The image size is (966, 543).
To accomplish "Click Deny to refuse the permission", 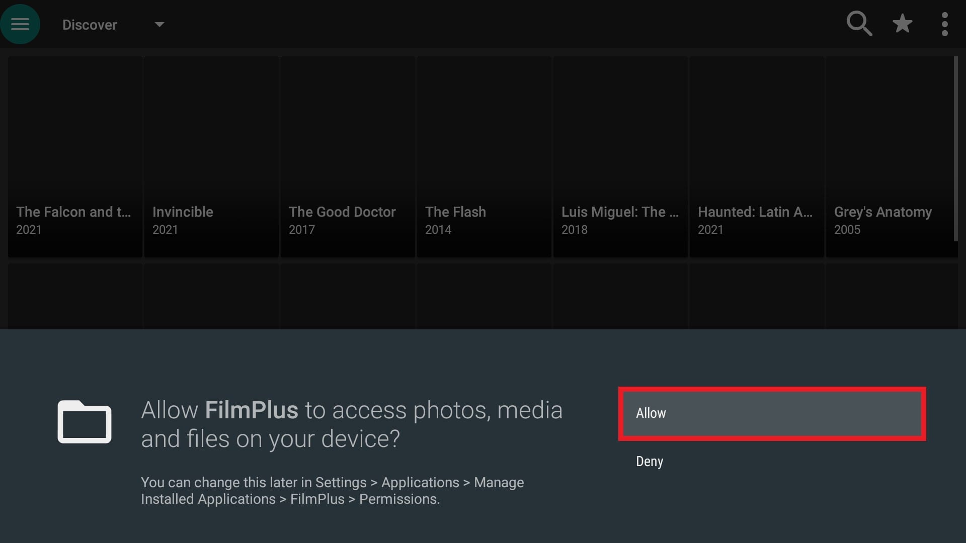I will (x=649, y=462).
